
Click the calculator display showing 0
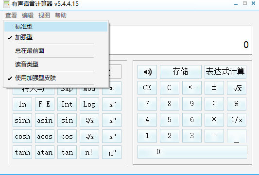click(180, 40)
